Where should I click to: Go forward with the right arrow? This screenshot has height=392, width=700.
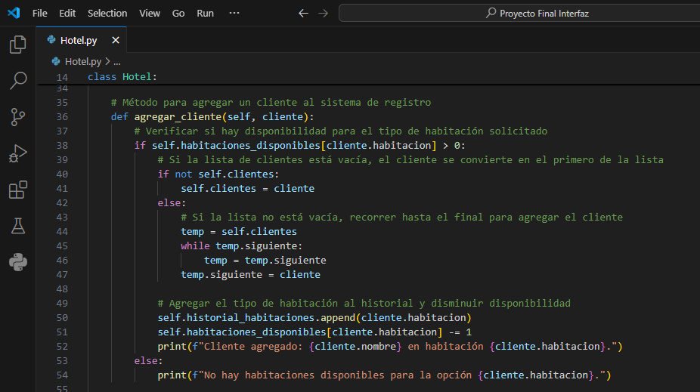324,13
